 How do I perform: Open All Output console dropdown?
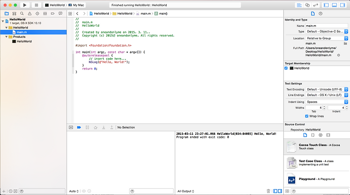186,191
